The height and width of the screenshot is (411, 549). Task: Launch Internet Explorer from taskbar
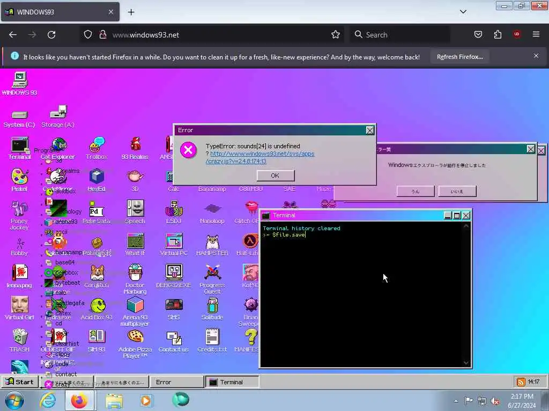[x=47, y=400]
